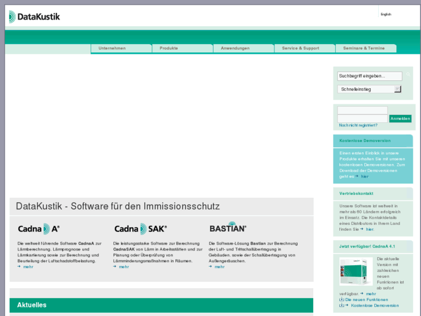
Task: Click 'mehr' link under CadnaA description
Action: (x=28, y=267)
